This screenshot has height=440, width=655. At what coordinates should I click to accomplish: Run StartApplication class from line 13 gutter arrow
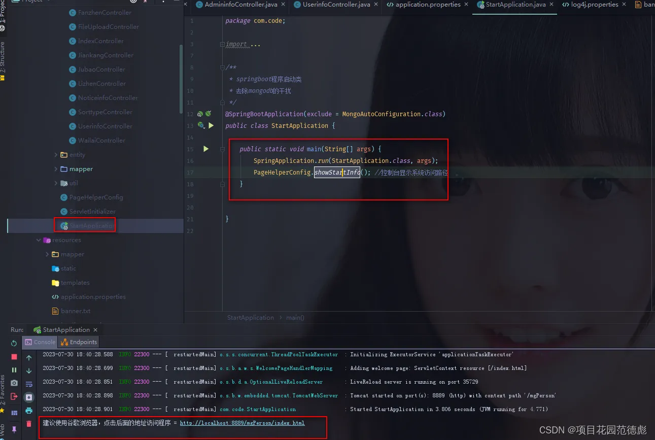tap(211, 125)
